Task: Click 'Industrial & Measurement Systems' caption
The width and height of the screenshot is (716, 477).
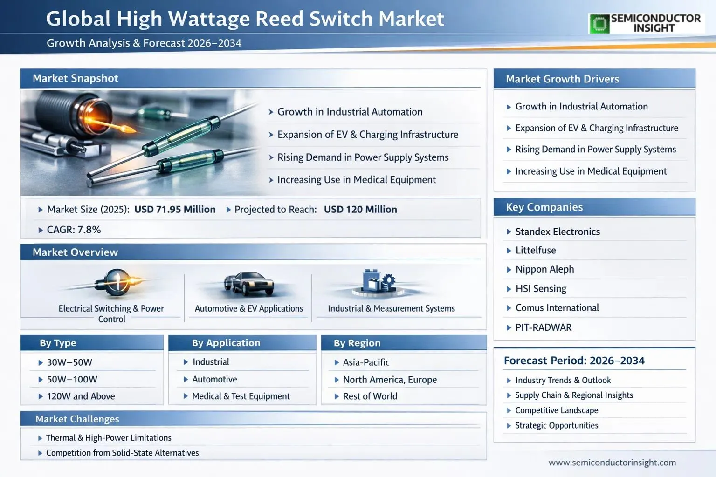Action: pyautogui.click(x=391, y=308)
